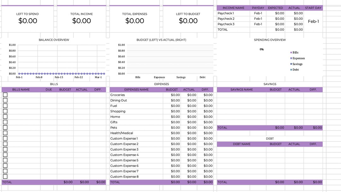
Task: Click the 0% label in Spending Overview chart
Action: (262, 49)
